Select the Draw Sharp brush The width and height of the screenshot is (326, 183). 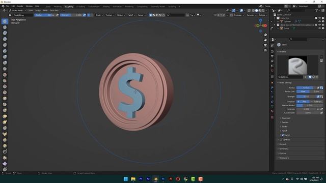(5, 27)
